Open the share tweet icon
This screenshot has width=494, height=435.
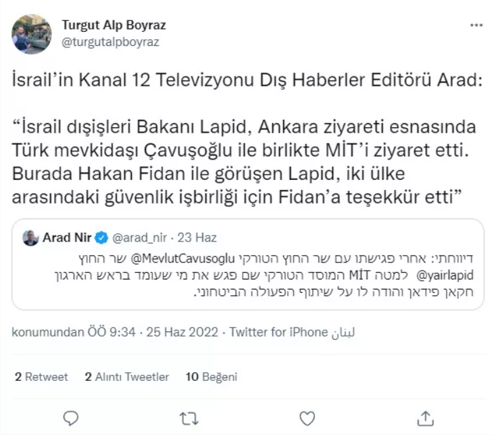point(424,415)
